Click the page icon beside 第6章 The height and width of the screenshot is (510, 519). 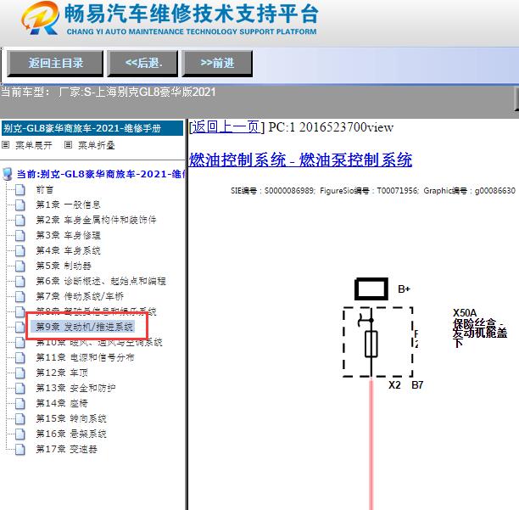pos(20,281)
